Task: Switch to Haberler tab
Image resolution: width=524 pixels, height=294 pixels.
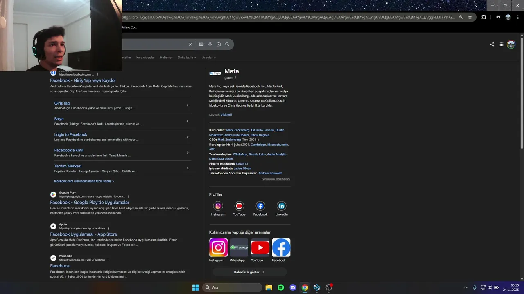Action: point(166,58)
